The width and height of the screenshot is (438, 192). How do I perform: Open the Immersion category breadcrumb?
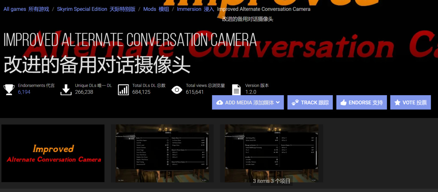(x=195, y=9)
